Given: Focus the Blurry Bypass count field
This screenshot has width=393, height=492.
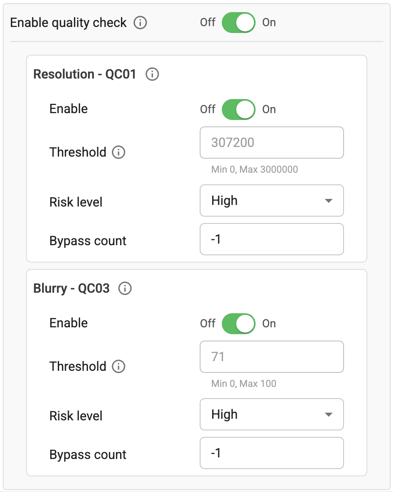Looking at the screenshot, I should click(271, 453).
